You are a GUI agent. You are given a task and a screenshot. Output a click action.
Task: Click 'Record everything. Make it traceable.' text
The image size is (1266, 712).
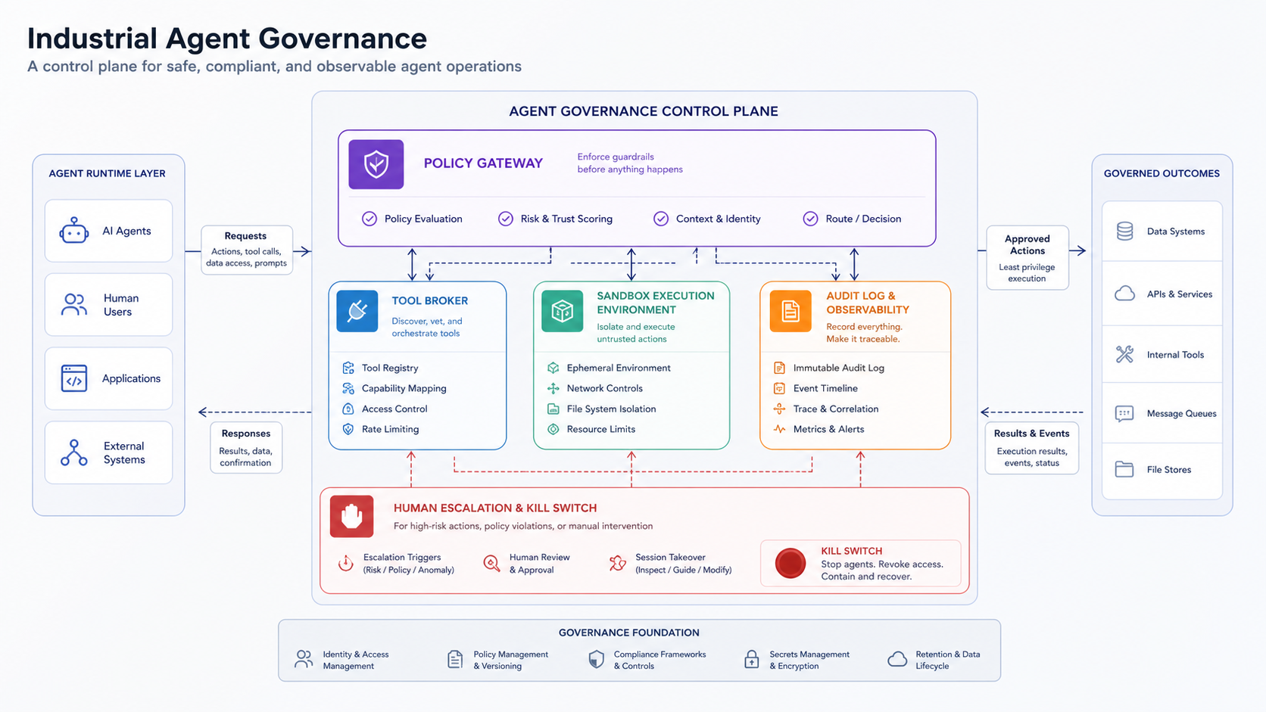pos(864,333)
